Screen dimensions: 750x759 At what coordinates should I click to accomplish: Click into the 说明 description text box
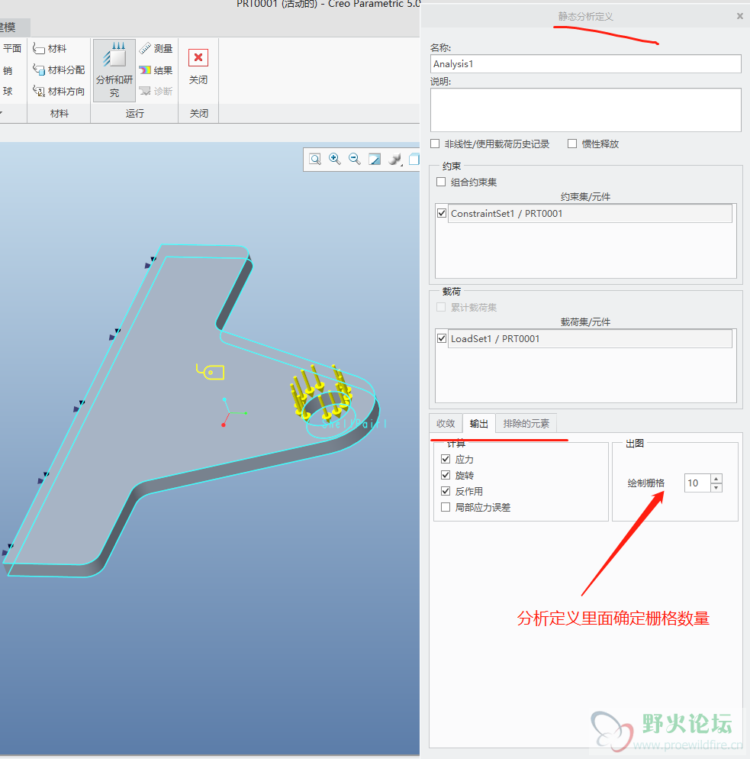coord(586,110)
